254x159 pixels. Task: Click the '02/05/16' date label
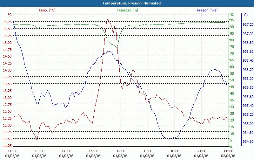pos(228,156)
